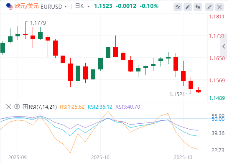This screenshot has height=163, width=227.
Task: Expand the EURUSD symbol dropdown
Action: pyautogui.click(x=66, y=7)
